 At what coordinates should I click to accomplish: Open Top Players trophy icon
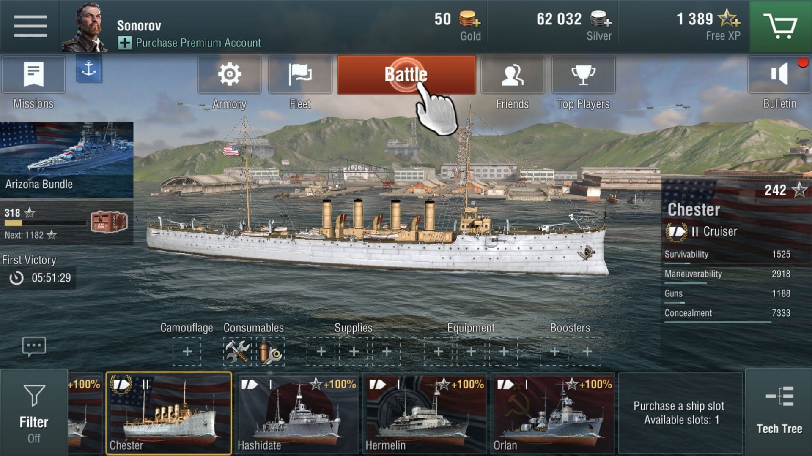pos(583,74)
